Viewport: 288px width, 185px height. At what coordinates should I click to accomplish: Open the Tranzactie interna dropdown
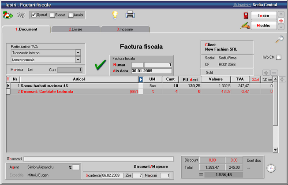pos(78,53)
